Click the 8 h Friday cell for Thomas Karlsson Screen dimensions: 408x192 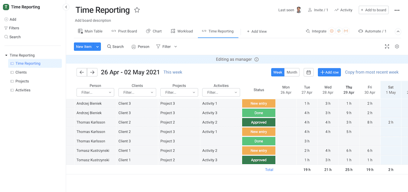click(x=370, y=122)
